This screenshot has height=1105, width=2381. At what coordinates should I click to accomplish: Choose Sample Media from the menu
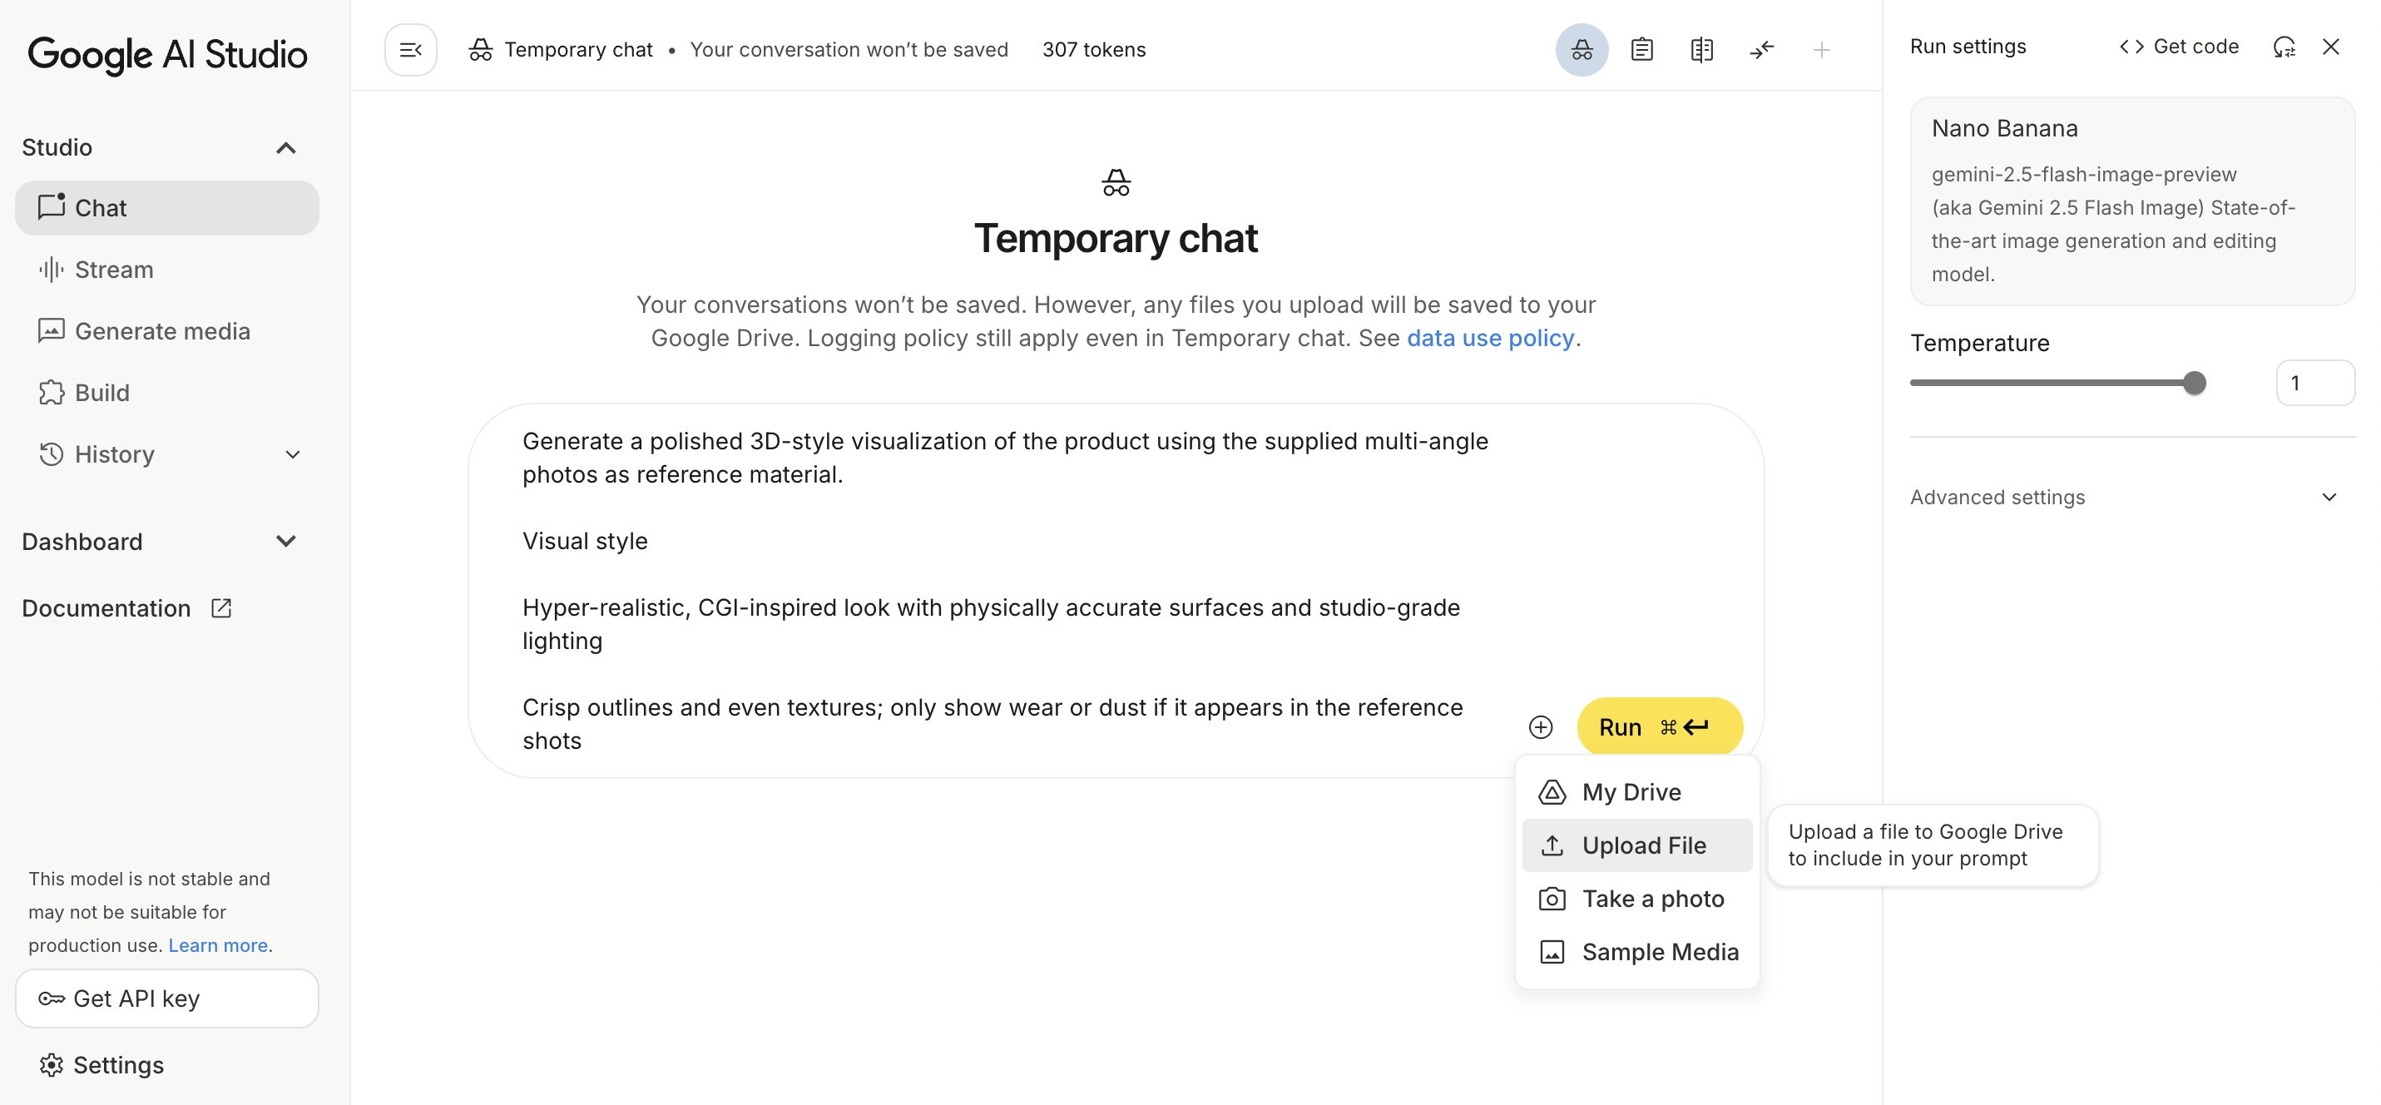(x=1637, y=953)
